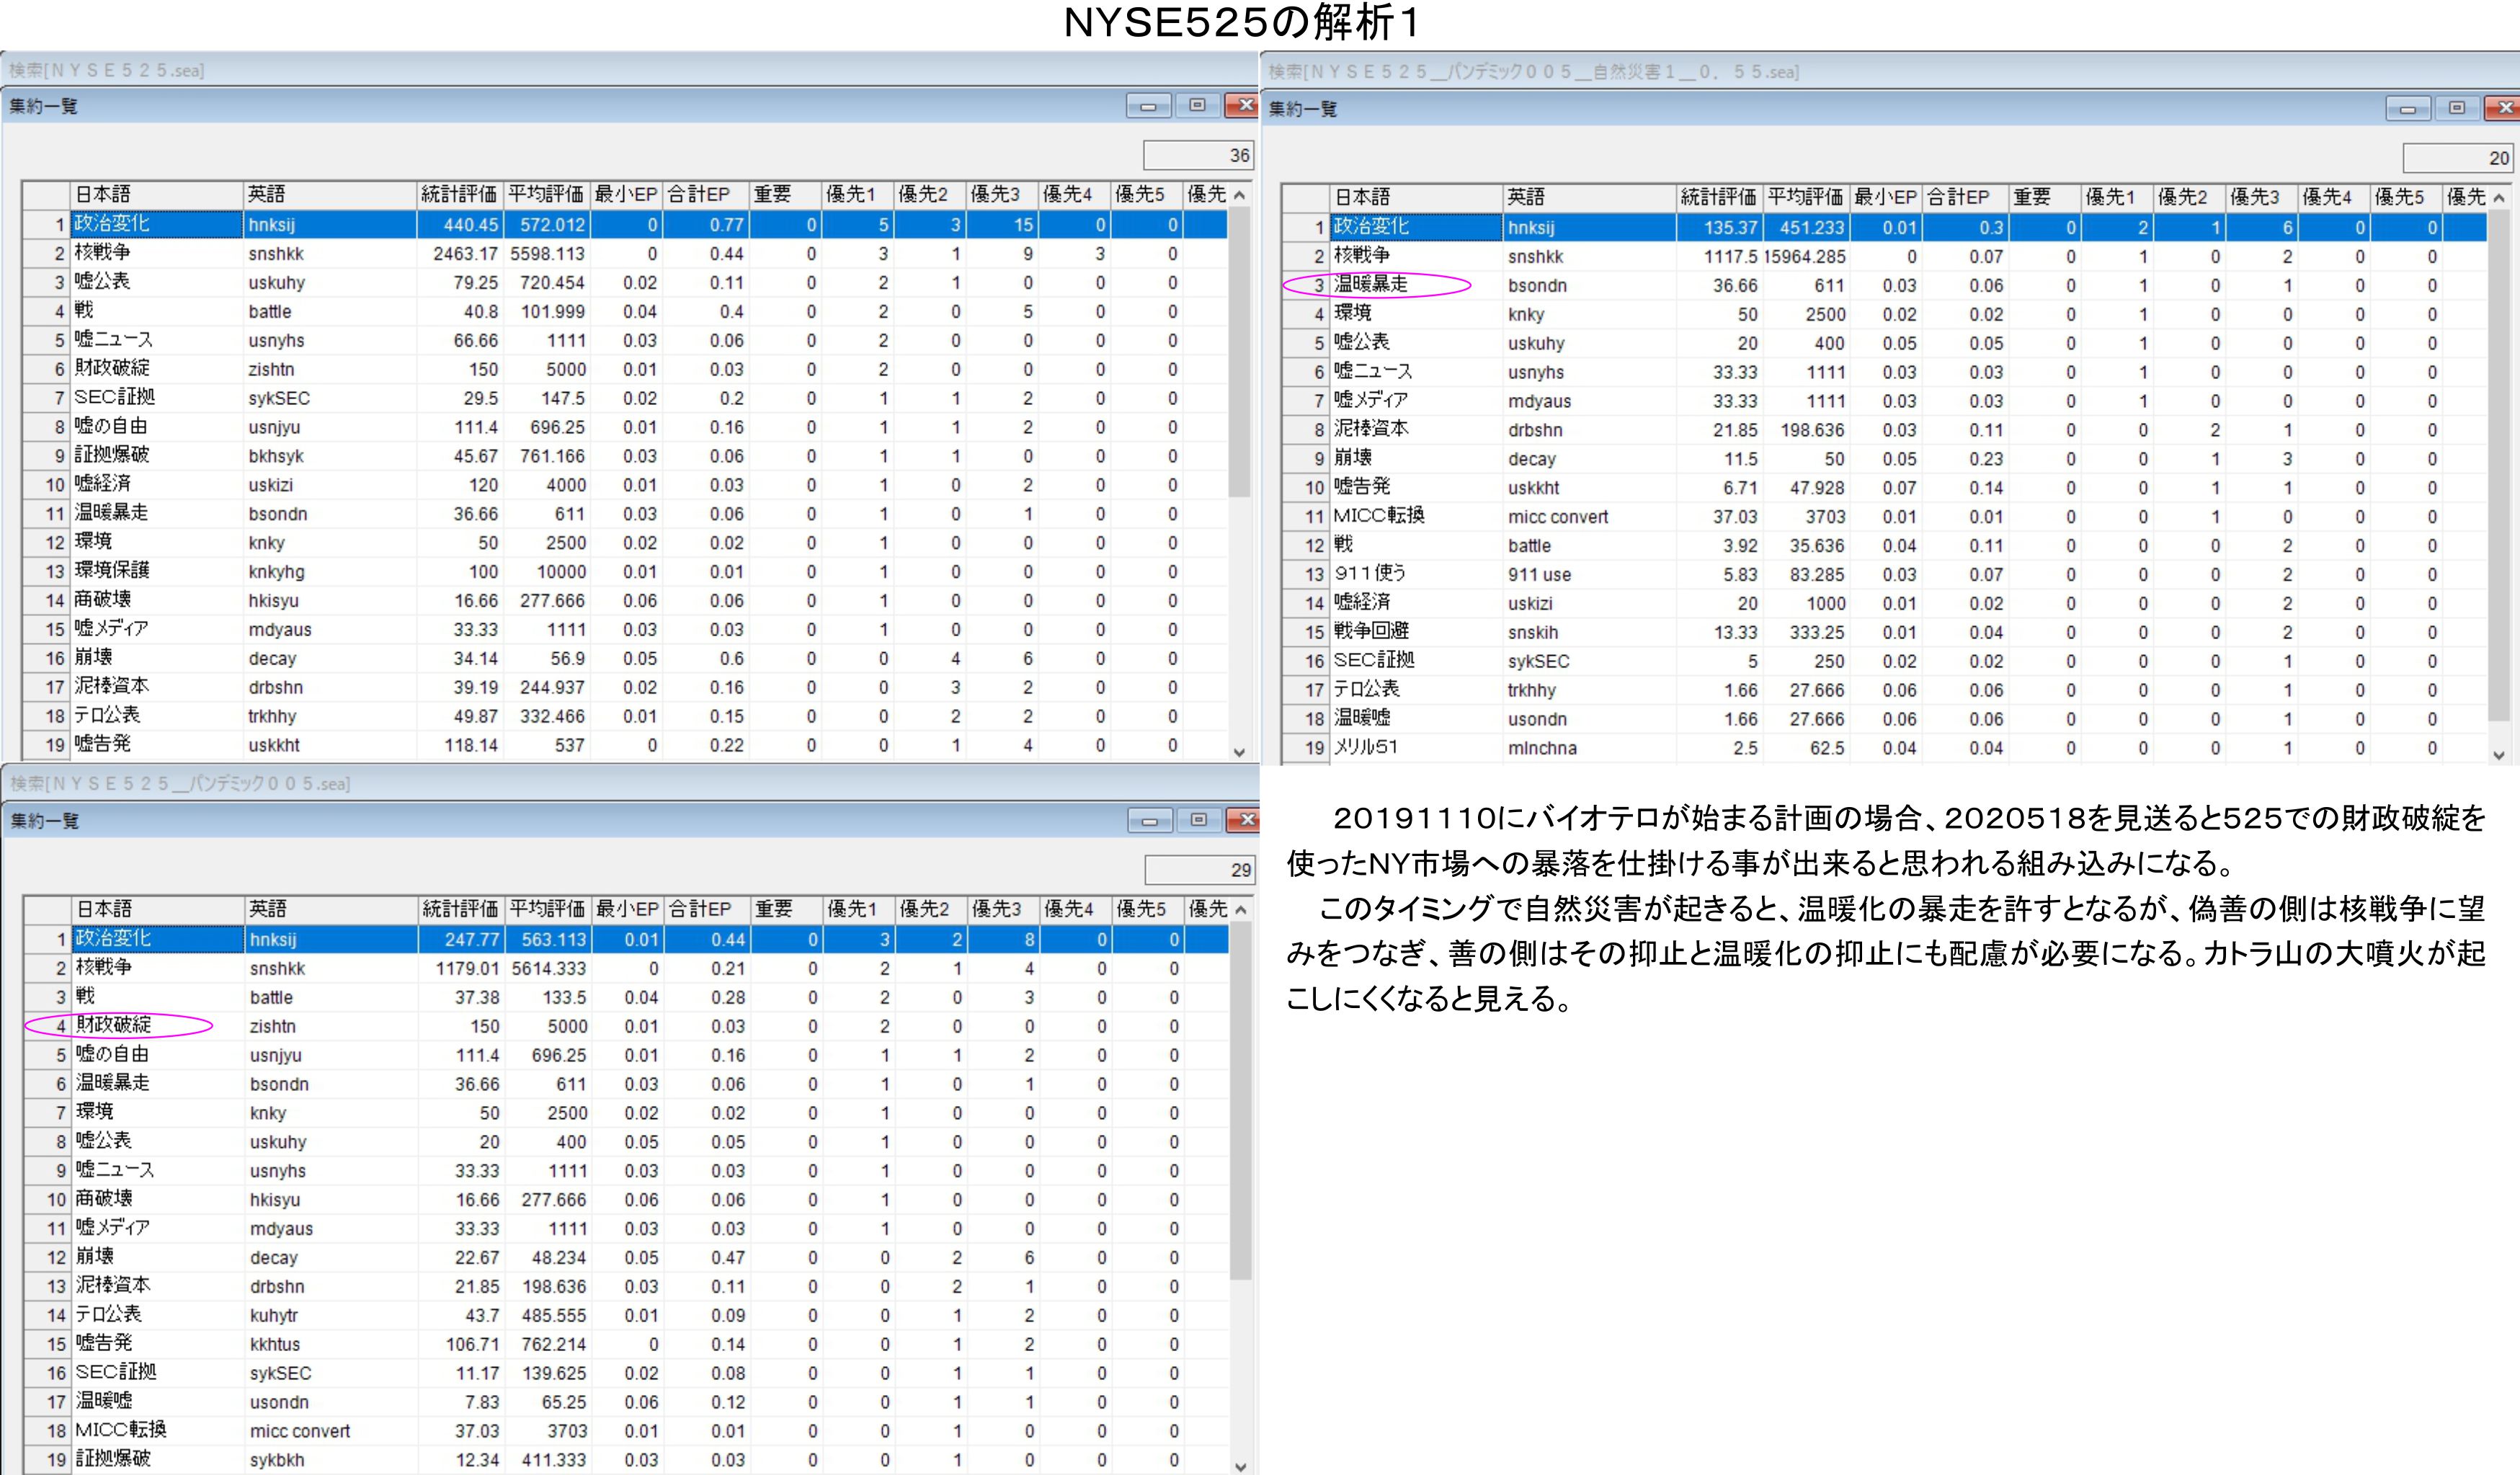
Task: Click scroll-up arrow in top-right table
Action: pyautogui.click(x=2499, y=198)
